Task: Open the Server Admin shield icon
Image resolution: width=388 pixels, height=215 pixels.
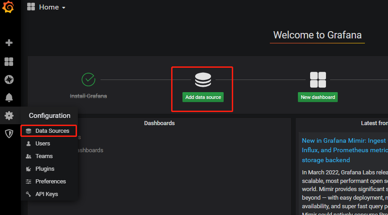Action: (9, 134)
